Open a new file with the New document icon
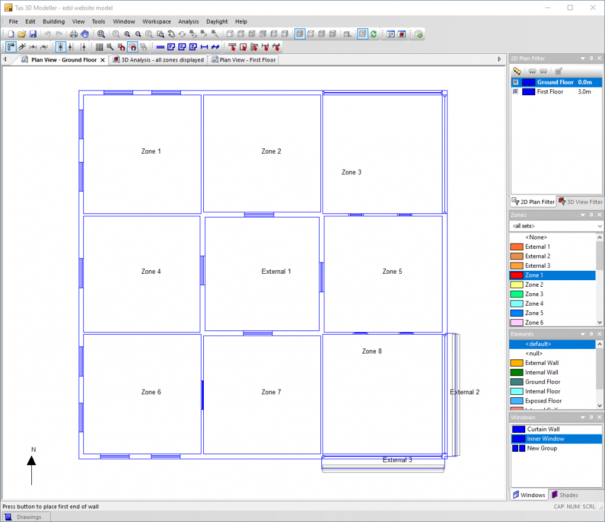Screen dimensions: 605x522 tap(11, 34)
